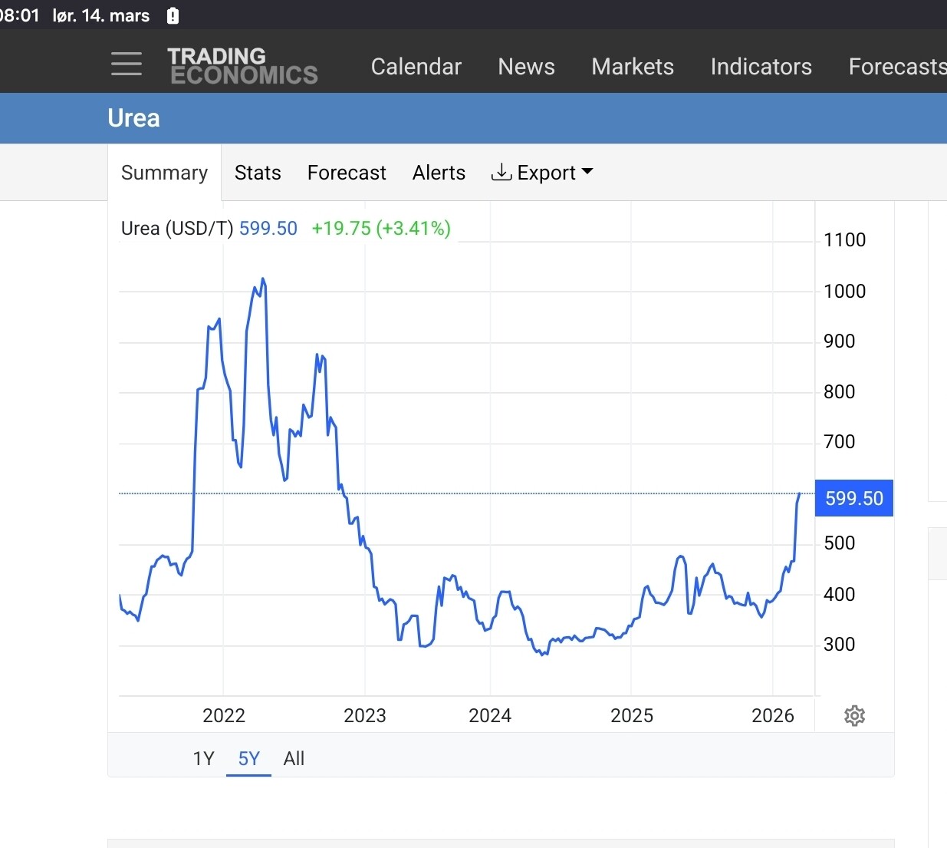This screenshot has width=947, height=848.
Task: Navigate to Indicators page
Action: point(761,67)
